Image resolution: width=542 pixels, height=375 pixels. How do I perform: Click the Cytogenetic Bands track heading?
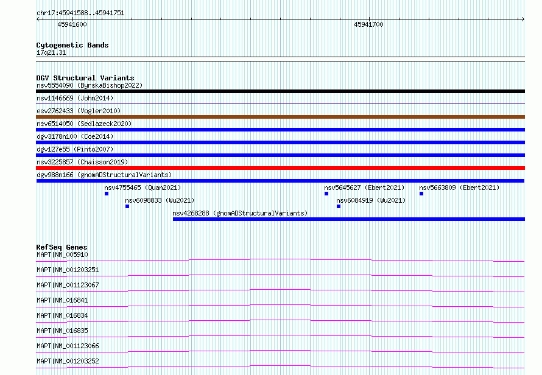click(72, 45)
